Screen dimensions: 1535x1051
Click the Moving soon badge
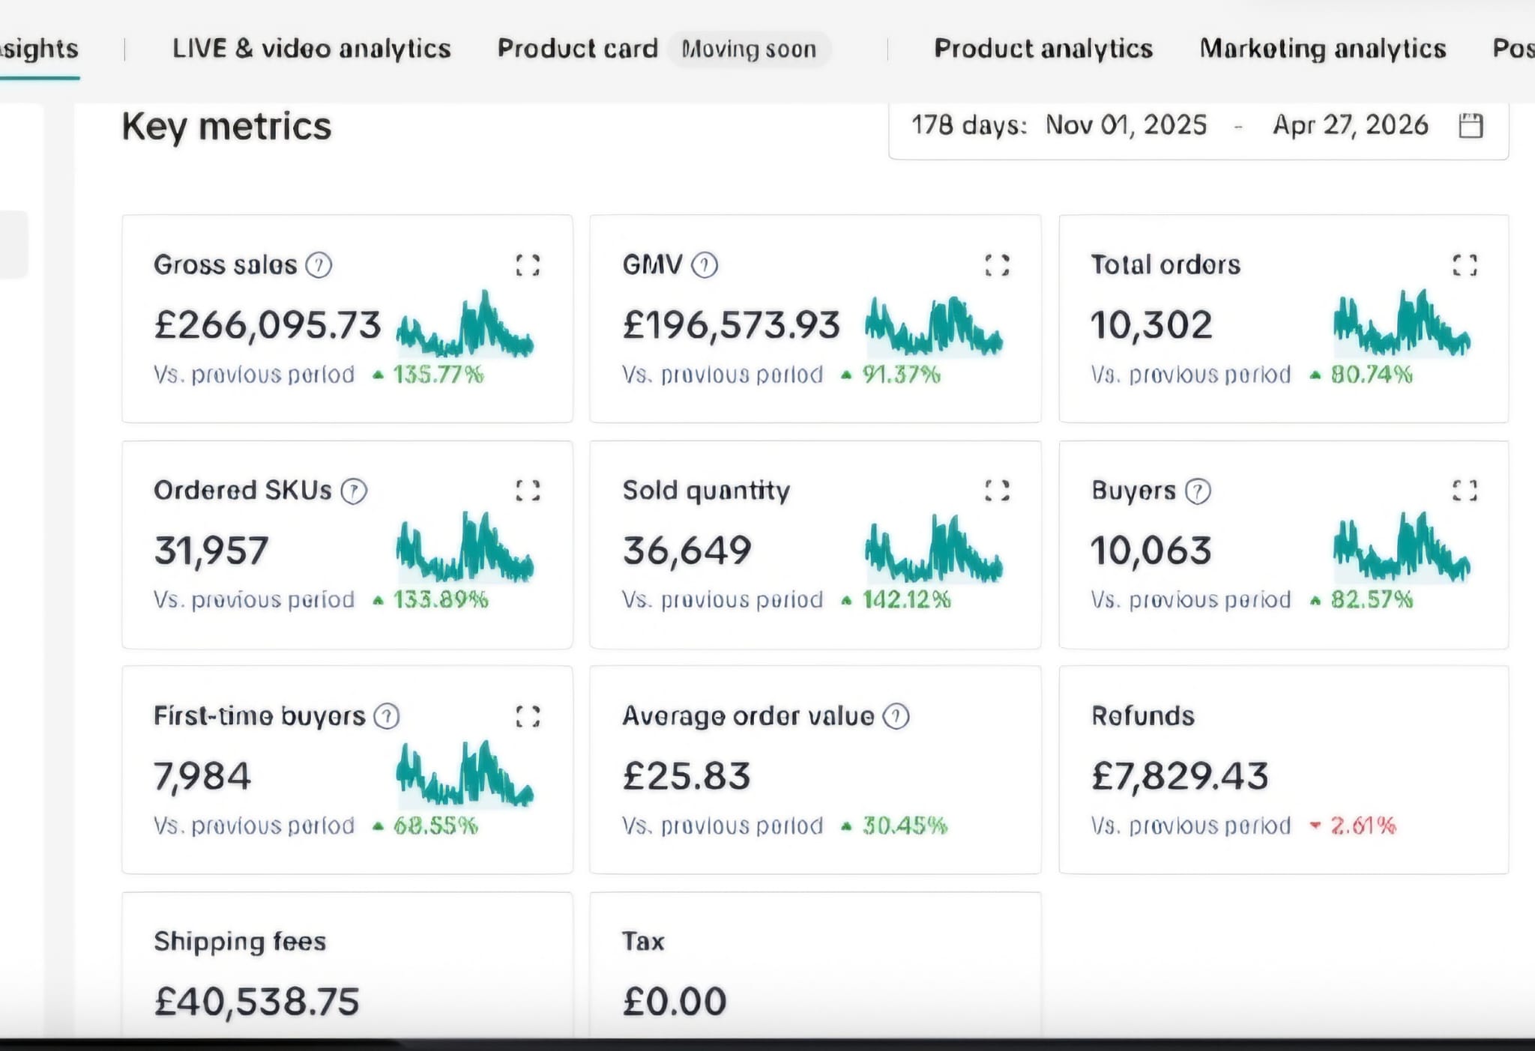[749, 49]
